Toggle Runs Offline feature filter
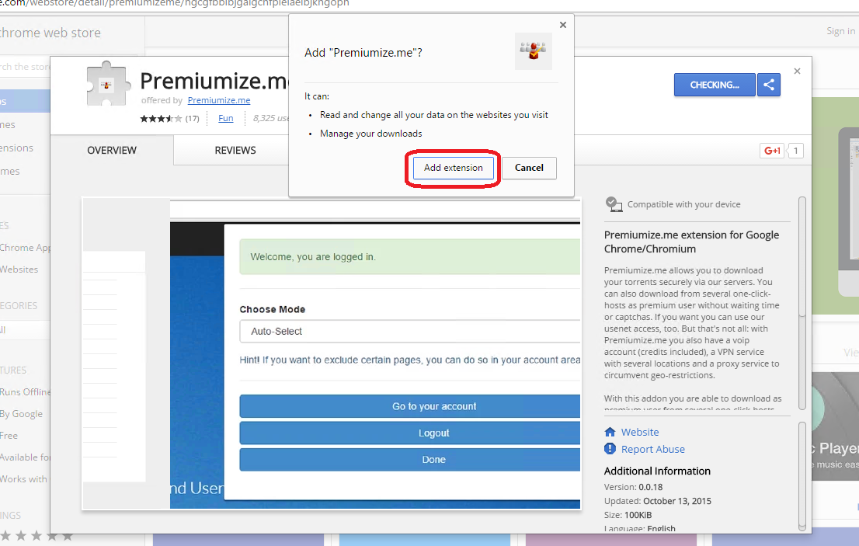The height and width of the screenshot is (546, 859). click(x=25, y=392)
